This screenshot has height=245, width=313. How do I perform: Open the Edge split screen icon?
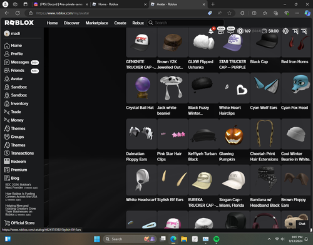click(254, 13)
